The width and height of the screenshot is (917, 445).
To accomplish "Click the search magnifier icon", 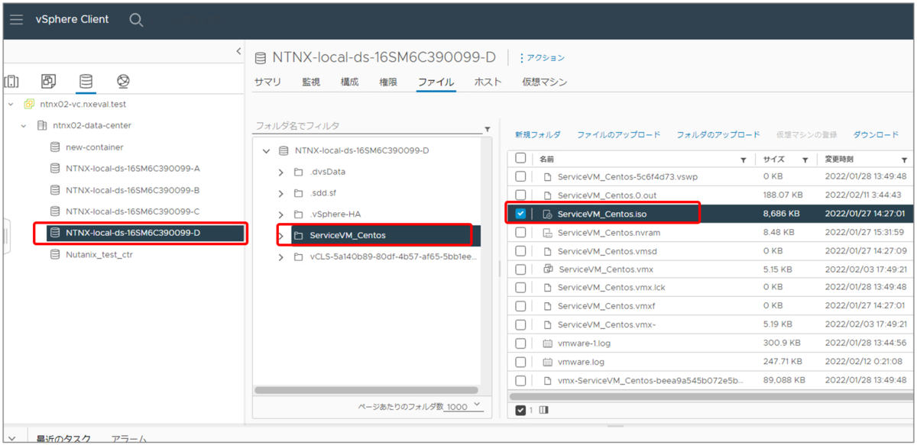I will pos(136,20).
